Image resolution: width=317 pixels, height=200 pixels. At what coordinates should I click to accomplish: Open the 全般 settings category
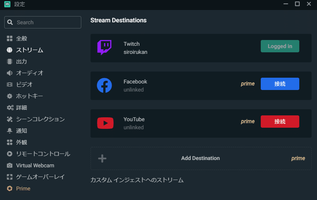click(x=22, y=38)
